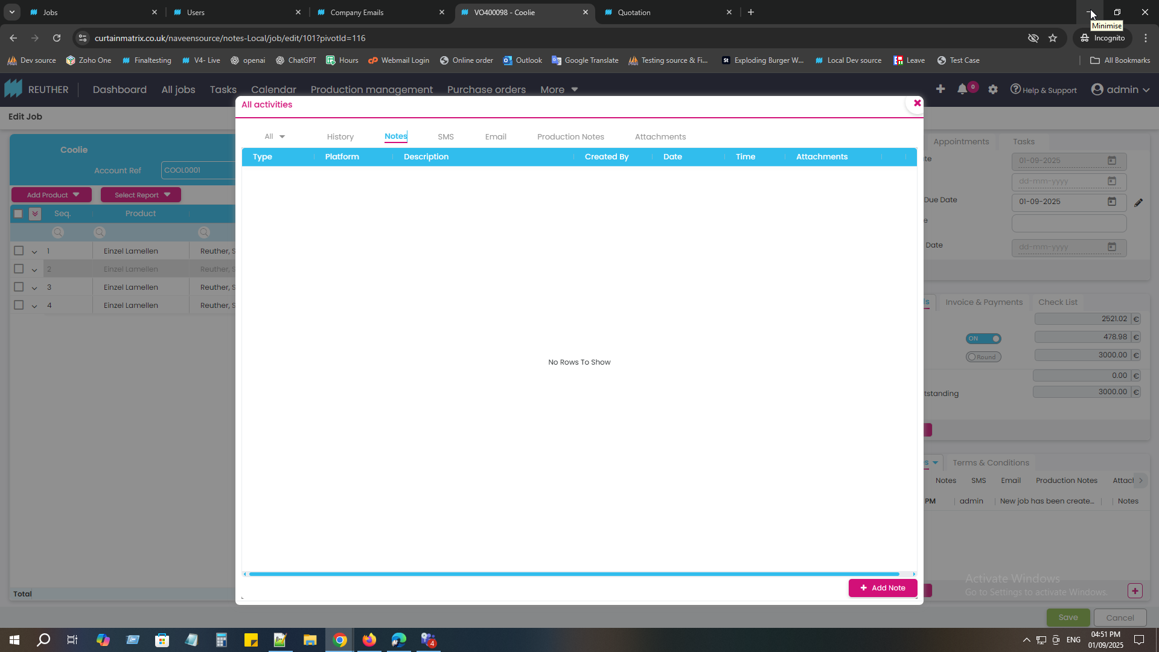Click the horizontal scrollbar in notes grid
This screenshot has height=652, width=1159.
pos(573,574)
